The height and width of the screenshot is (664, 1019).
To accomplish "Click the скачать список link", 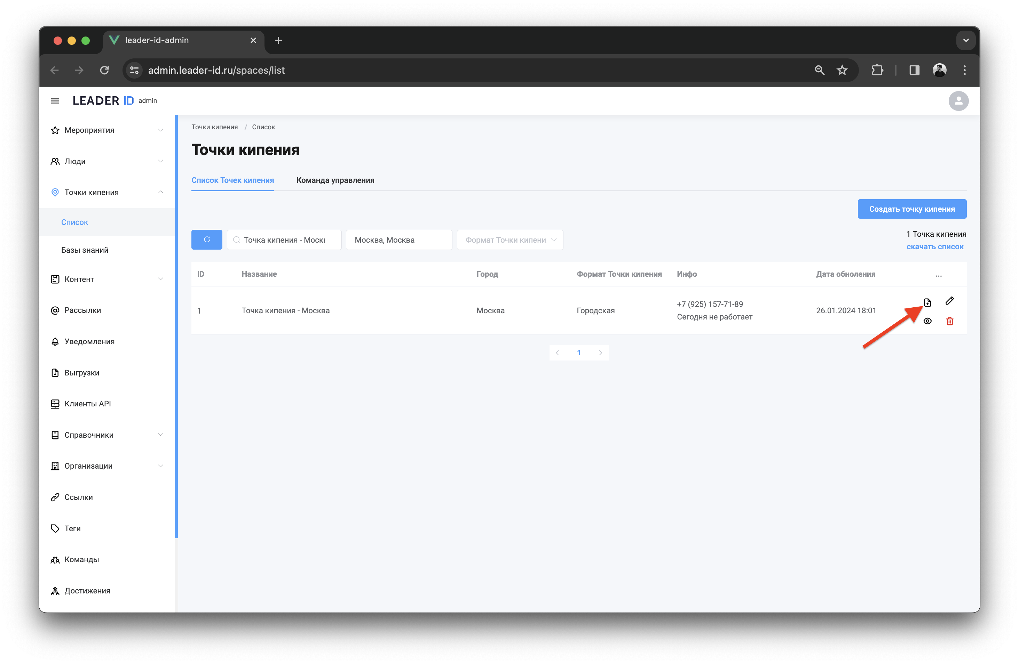I will [935, 247].
